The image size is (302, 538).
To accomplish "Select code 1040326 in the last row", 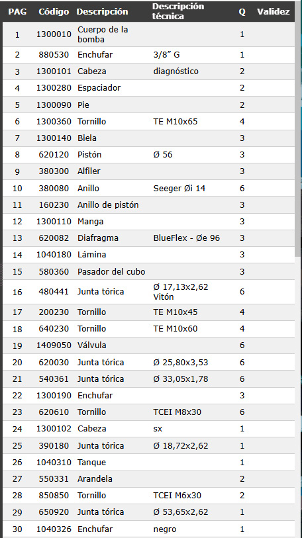I will click(54, 529).
